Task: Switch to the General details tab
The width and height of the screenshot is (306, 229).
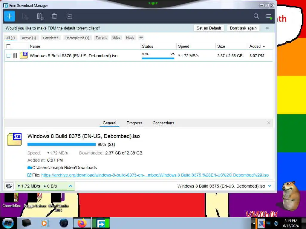Action: click(109, 123)
